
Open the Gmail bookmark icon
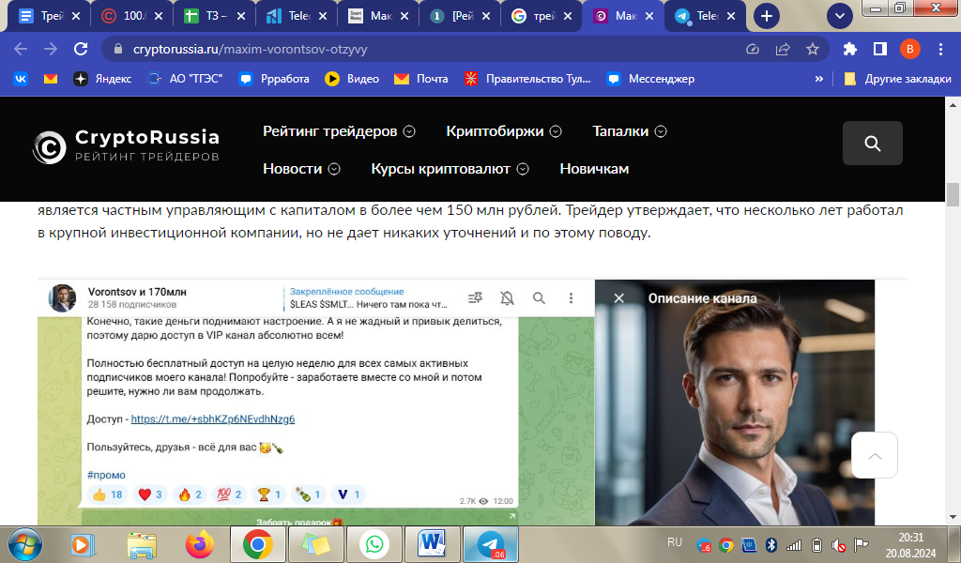[x=51, y=79]
